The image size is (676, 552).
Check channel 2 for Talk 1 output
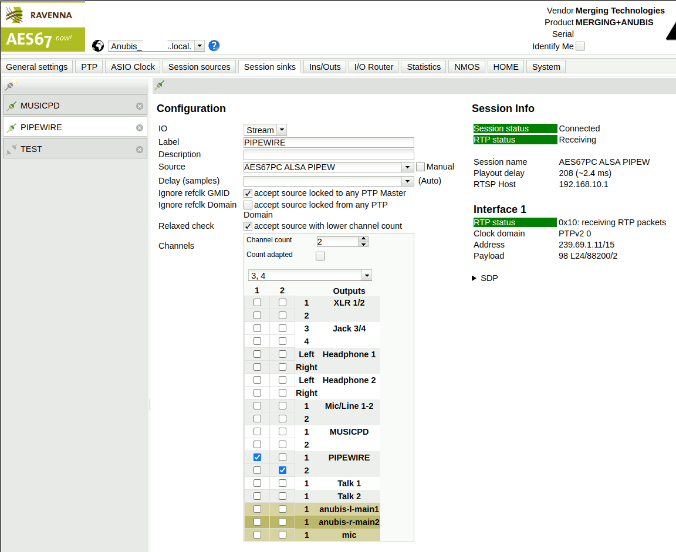[x=282, y=483]
